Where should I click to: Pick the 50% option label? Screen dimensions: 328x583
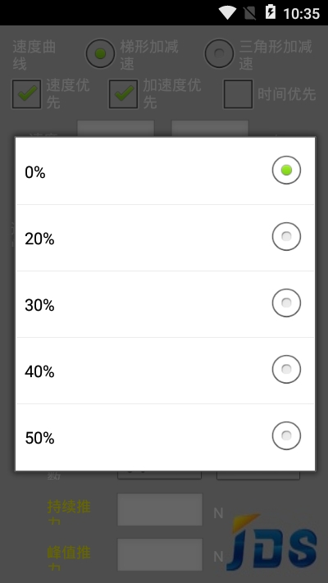pyautogui.click(x=39, y=438)
